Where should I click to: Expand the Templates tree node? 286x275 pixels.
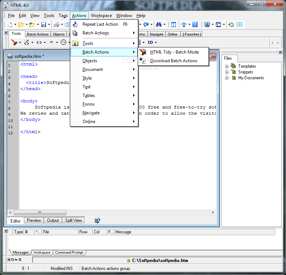click(227, 66)
